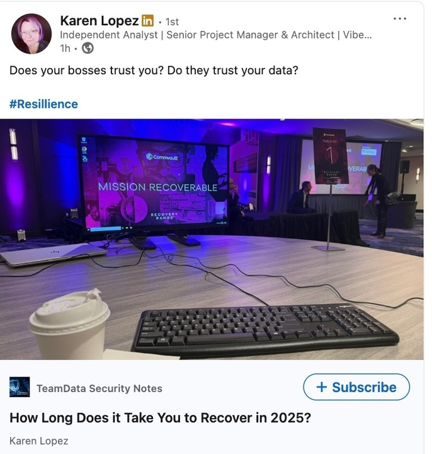Open Karen Lopez's profile picture

point(31,33)
